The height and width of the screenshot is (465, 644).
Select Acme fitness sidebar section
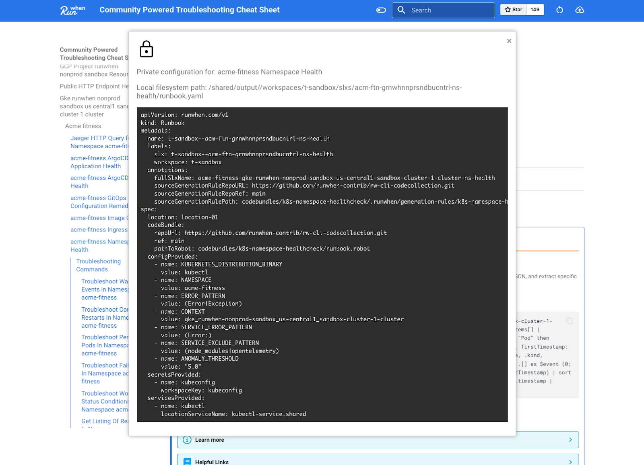(83, 126)
